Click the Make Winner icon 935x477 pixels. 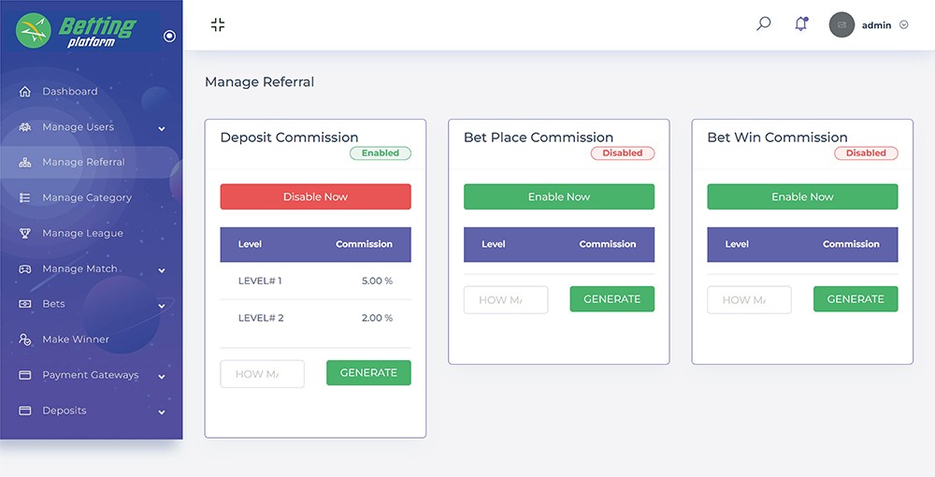25,340
